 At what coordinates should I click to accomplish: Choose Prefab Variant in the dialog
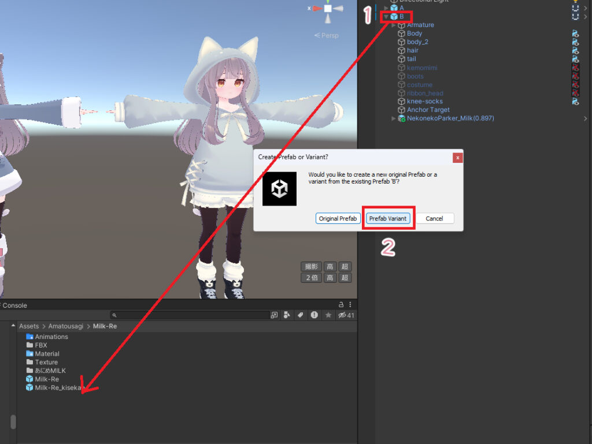388,219
